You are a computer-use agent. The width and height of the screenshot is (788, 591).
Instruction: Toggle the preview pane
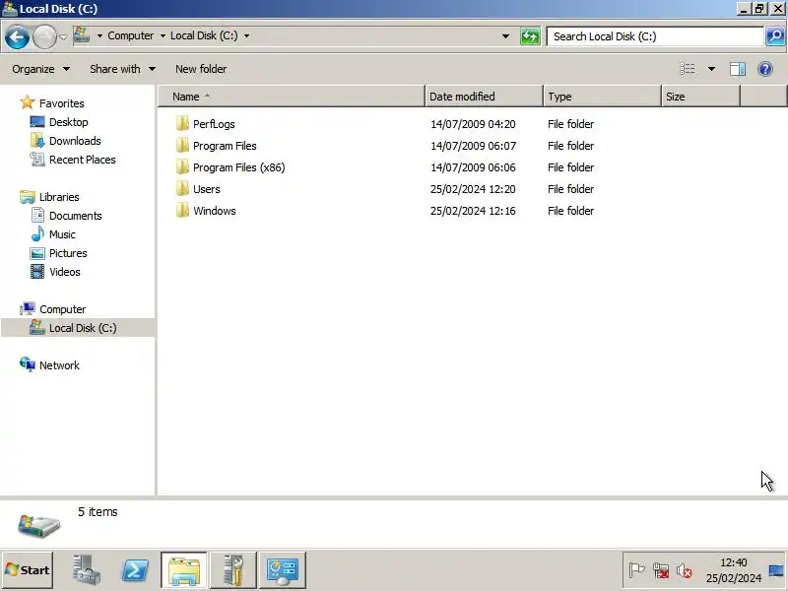[x=737, y=69]
